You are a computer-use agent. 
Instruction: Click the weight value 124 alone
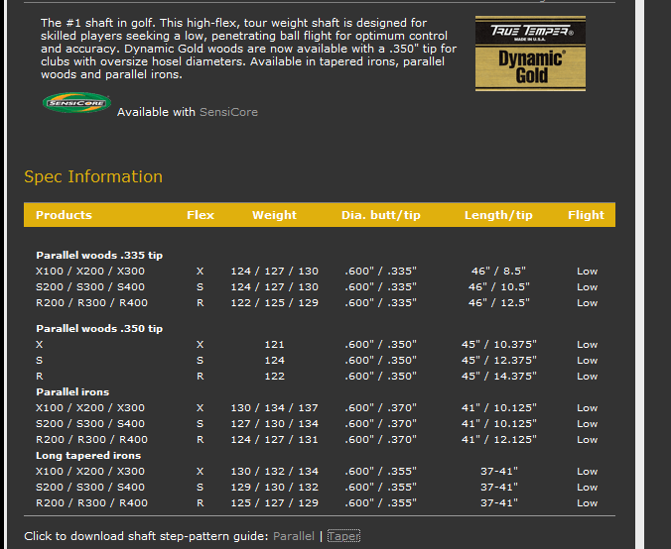click(274, 360)
